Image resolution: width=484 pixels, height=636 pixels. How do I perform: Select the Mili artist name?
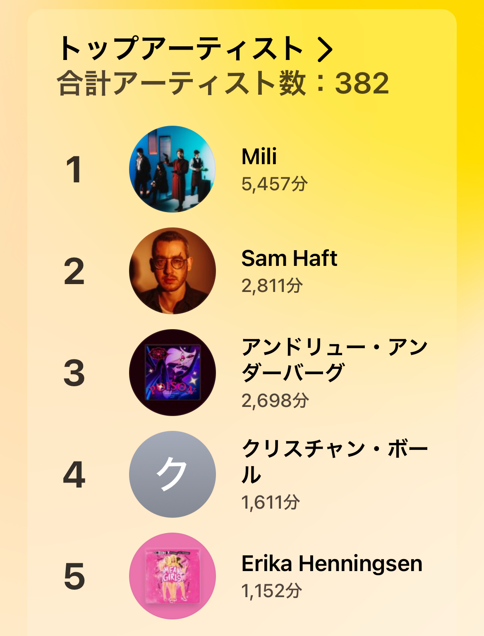(259, 157)
